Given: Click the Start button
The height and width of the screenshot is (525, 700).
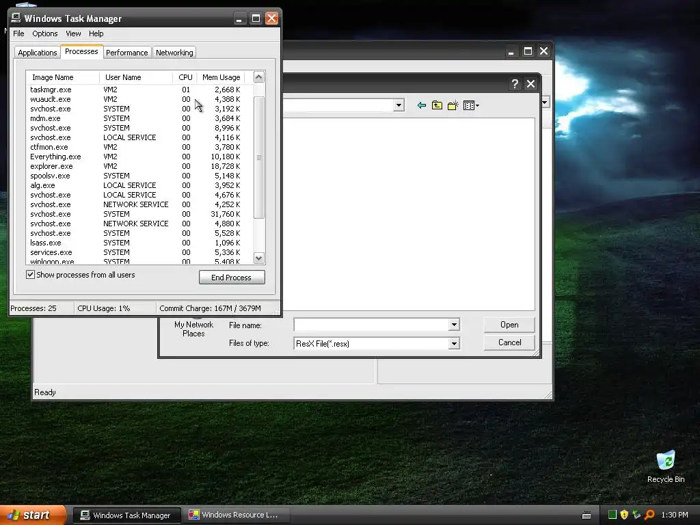Looking at the screenshot, I should click(33, 515).
